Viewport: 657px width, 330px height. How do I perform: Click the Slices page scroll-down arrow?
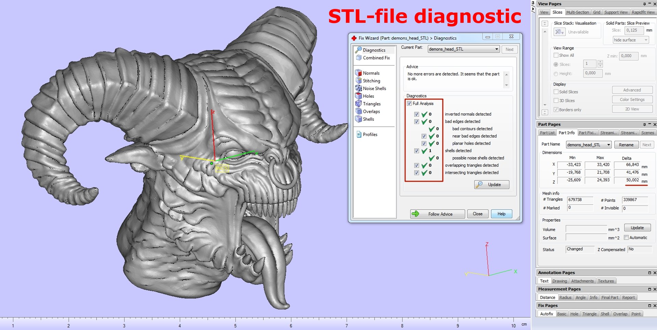tap(545, 105)
